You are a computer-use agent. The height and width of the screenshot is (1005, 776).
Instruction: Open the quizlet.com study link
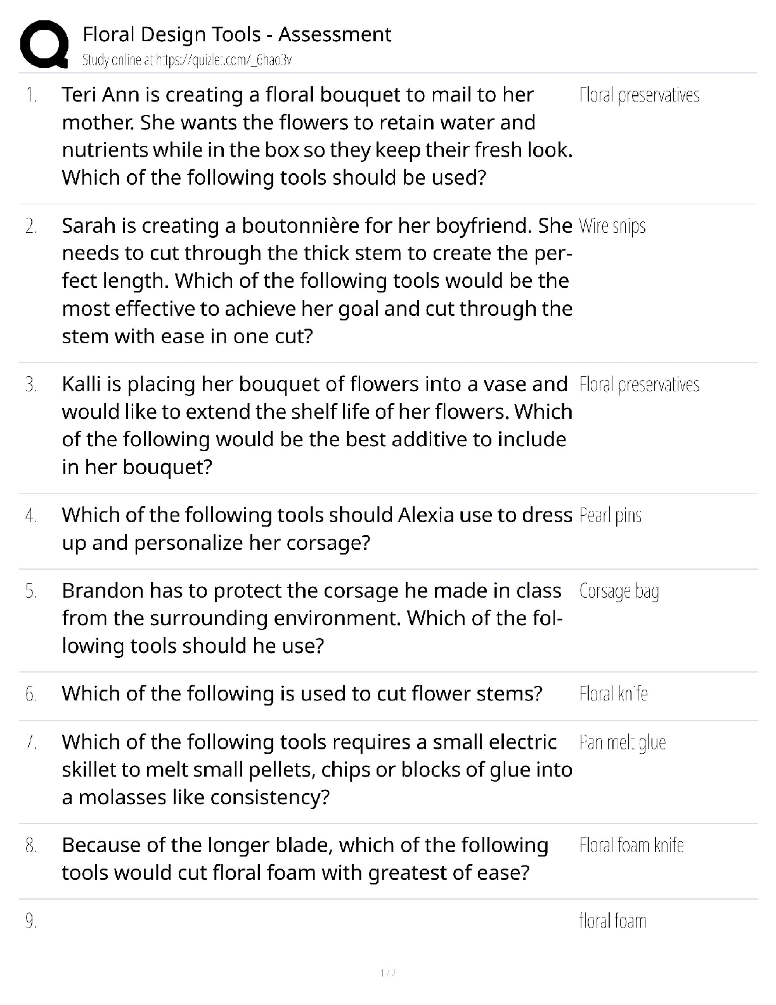(x=186, y=60)
